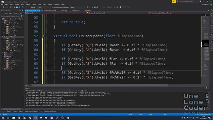Image resolution: width=213 pixels, height=120 pixels.
Task: Click the fNear variable on line 59
Action: coord(114,45)
